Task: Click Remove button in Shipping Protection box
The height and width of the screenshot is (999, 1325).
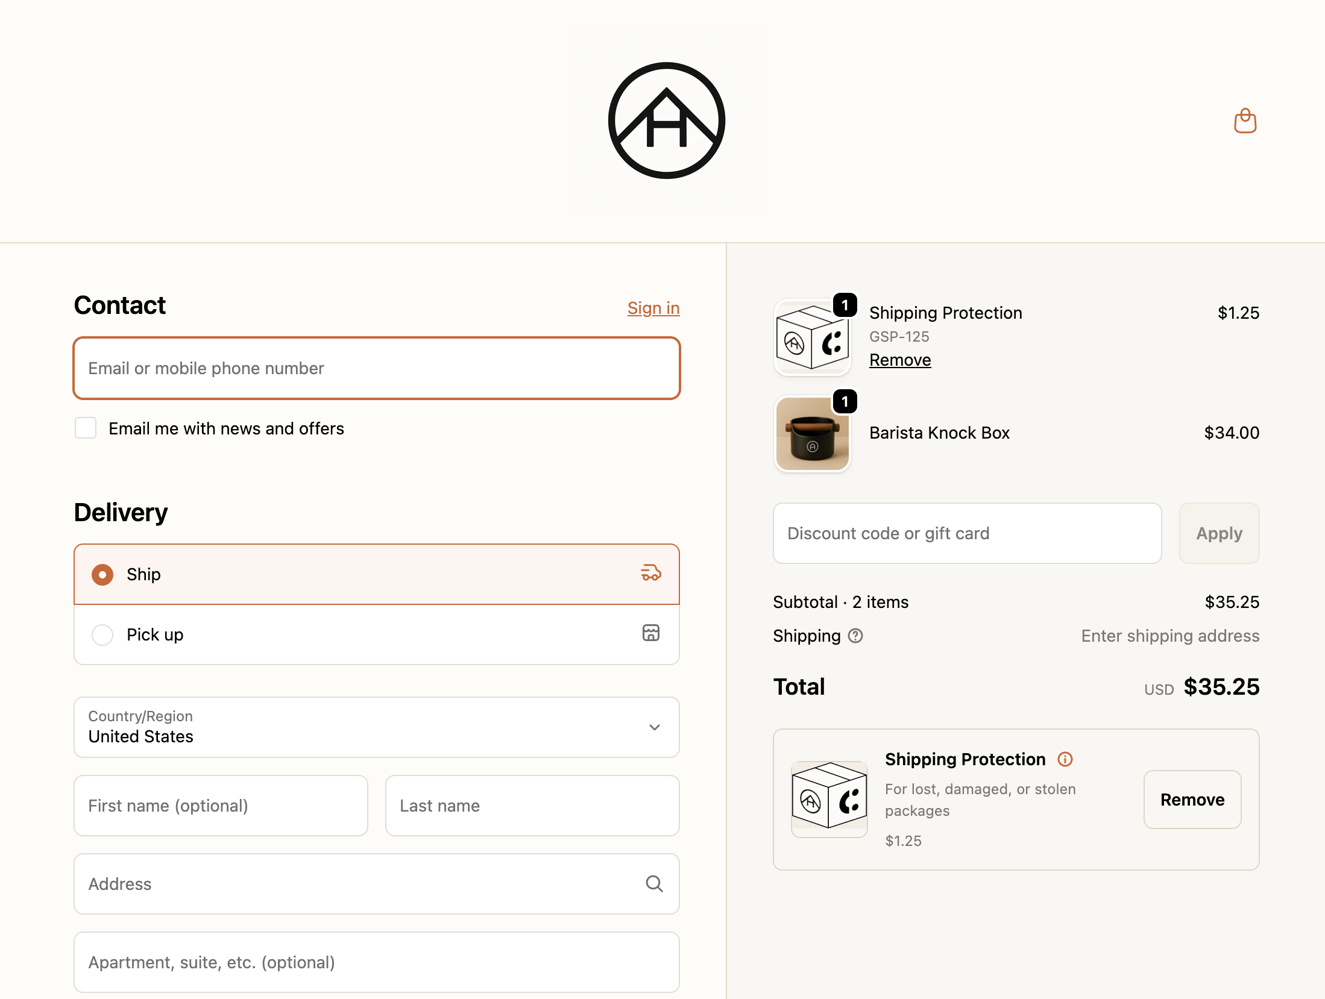Action: click(x=1192, y=800)
